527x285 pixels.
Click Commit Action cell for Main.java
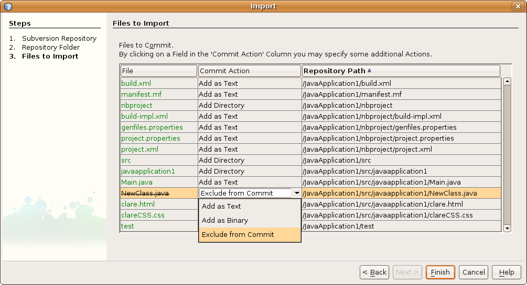249,183
